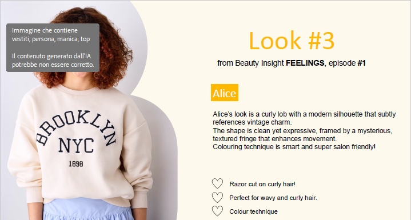Click the Colour technique bullet text

coord(253,211)
